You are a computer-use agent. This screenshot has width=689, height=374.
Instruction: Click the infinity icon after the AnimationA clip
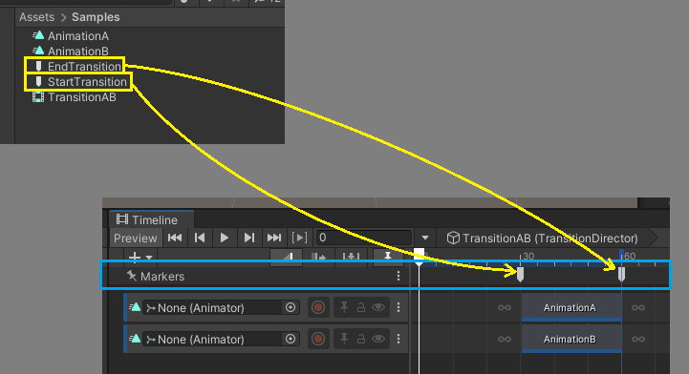click(x=638, y=308)
